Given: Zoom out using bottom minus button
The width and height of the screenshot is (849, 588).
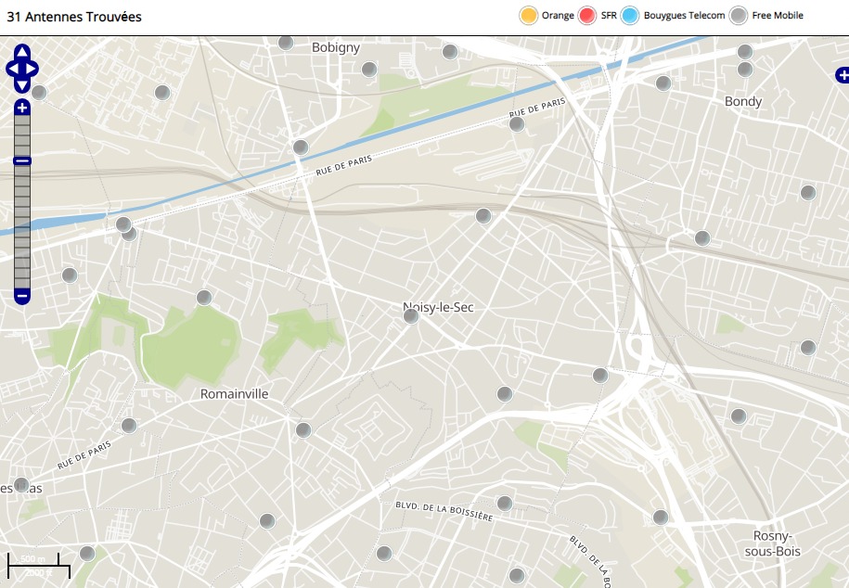Looking at the screenshot, I should [22, 297].
